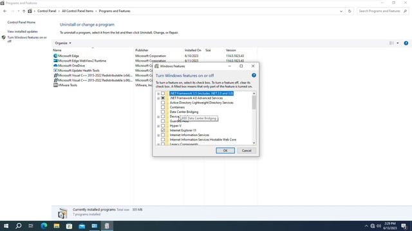Enable the Containers feature checkbox
412x231 pixels.
click(x=163, y=107)
